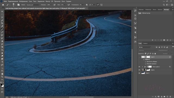
Task: Click the Слой 1 layer thumbnail
Action: [x=143, y=70]
